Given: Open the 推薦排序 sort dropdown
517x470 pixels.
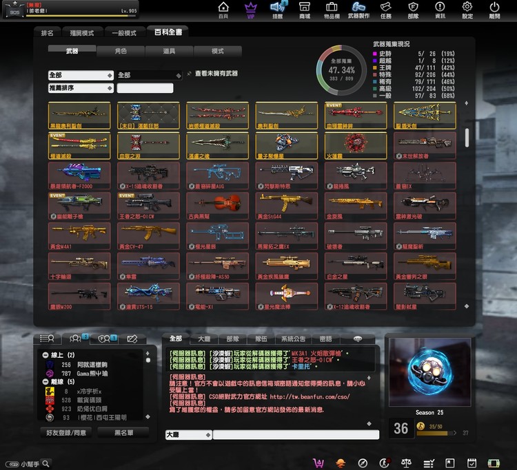Looking at the screenshot, I should tap(80, 88).
